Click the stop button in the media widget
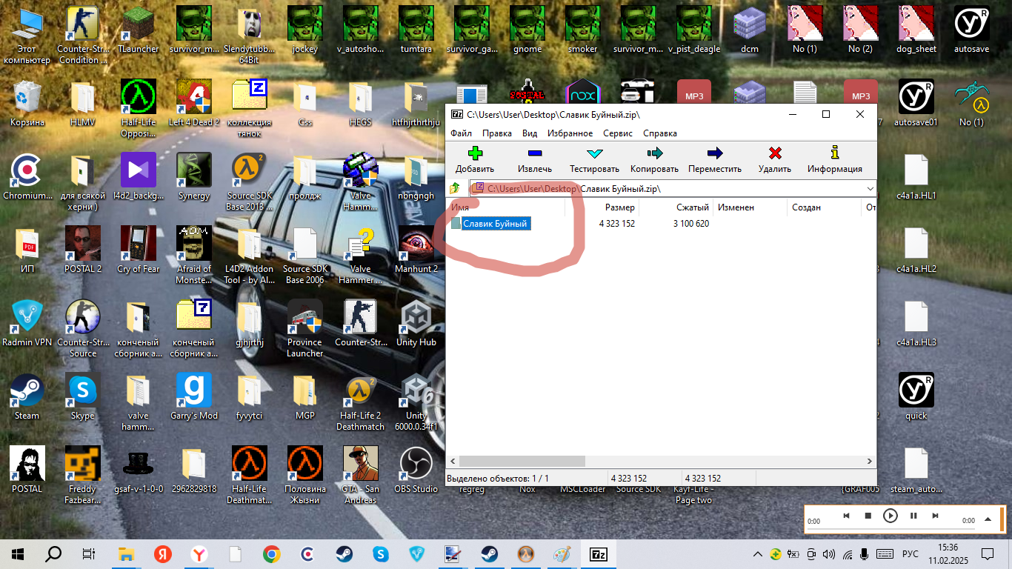The height and width of the screenshot is (569, 1012). (868, 516)
